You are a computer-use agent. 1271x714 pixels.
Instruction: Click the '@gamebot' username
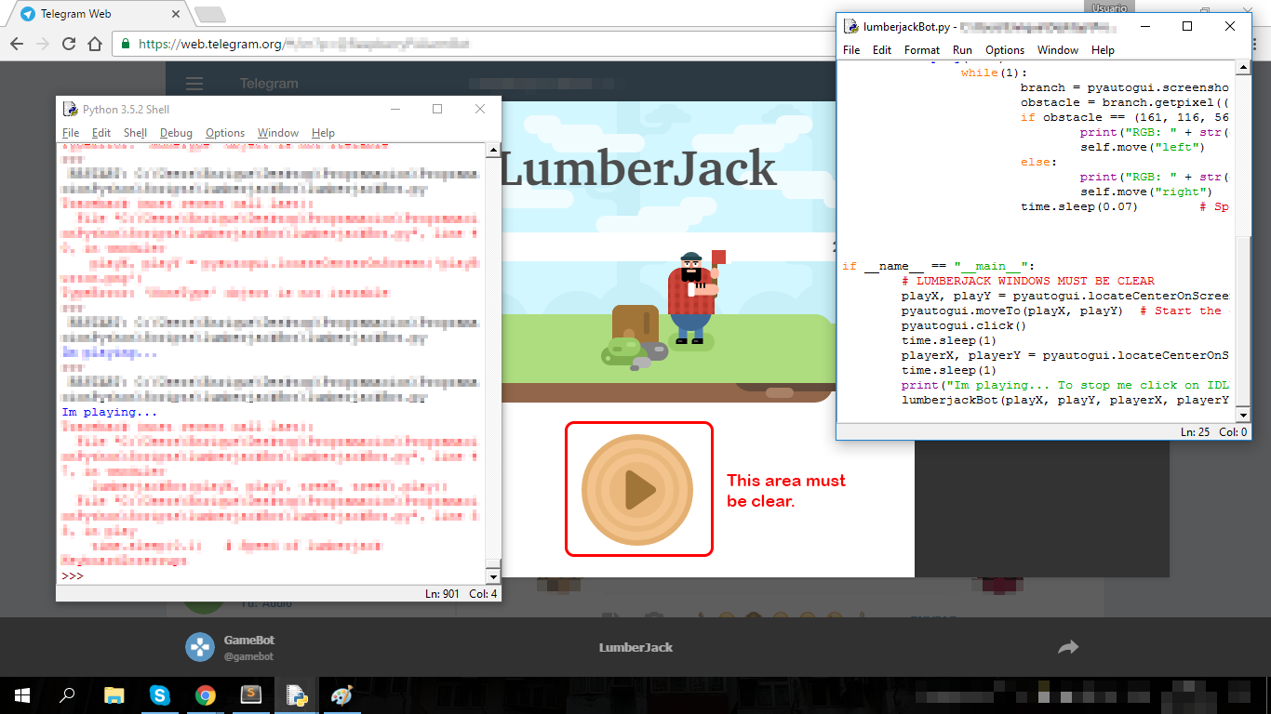248,656
